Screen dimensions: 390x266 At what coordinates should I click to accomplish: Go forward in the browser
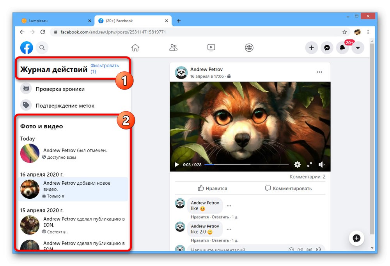[32, 32]
